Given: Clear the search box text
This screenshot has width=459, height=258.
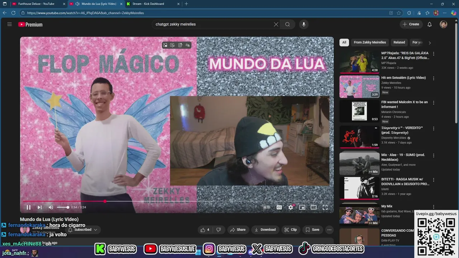Looking at the screenshot, I should tap(276, 24).
